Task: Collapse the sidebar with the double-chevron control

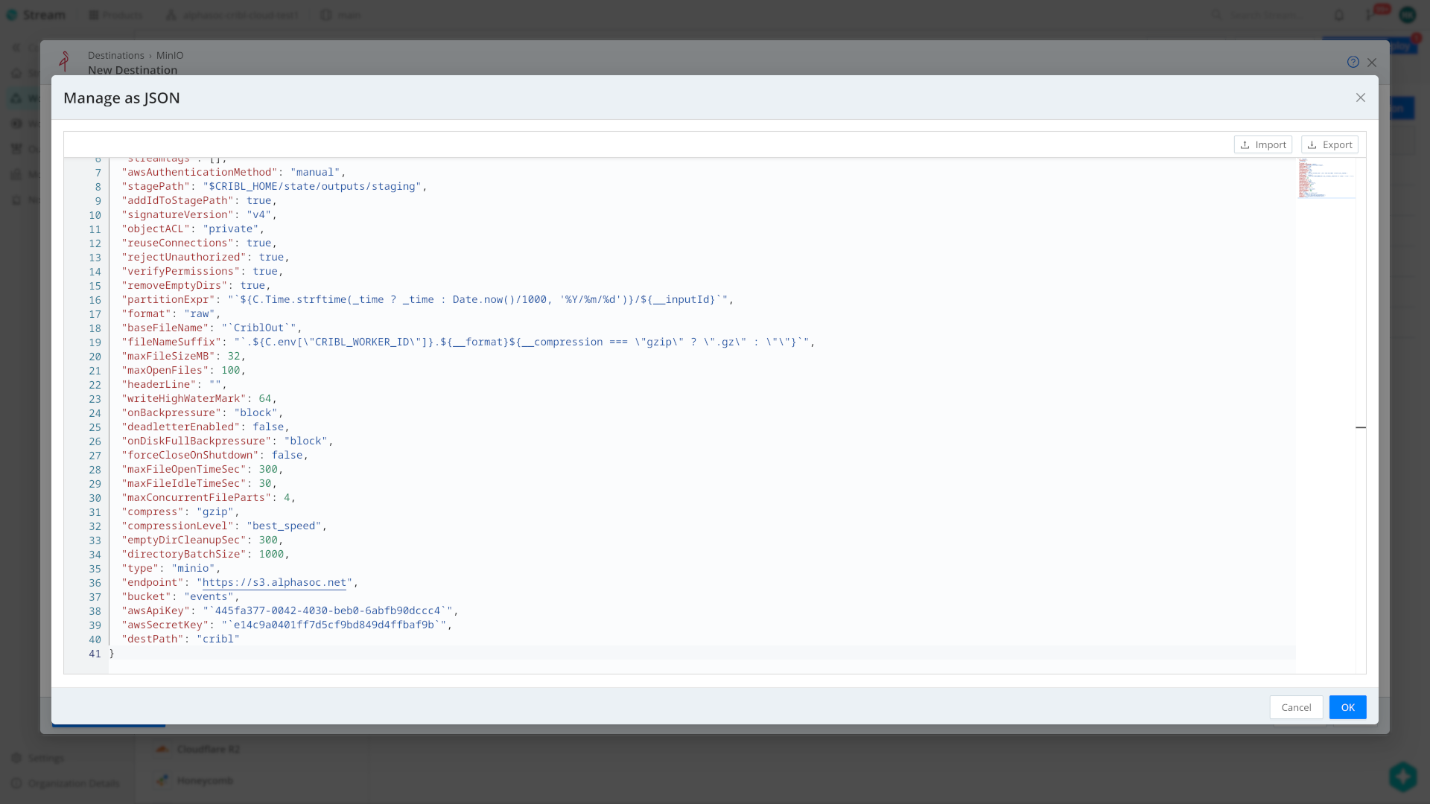Action: [x=16, y=48]
